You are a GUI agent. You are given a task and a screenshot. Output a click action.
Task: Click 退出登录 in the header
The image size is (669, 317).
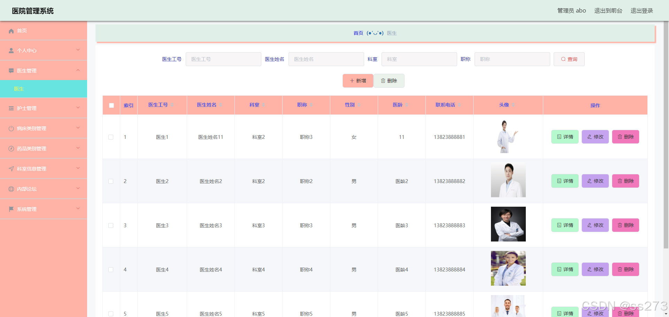[641, 11]
